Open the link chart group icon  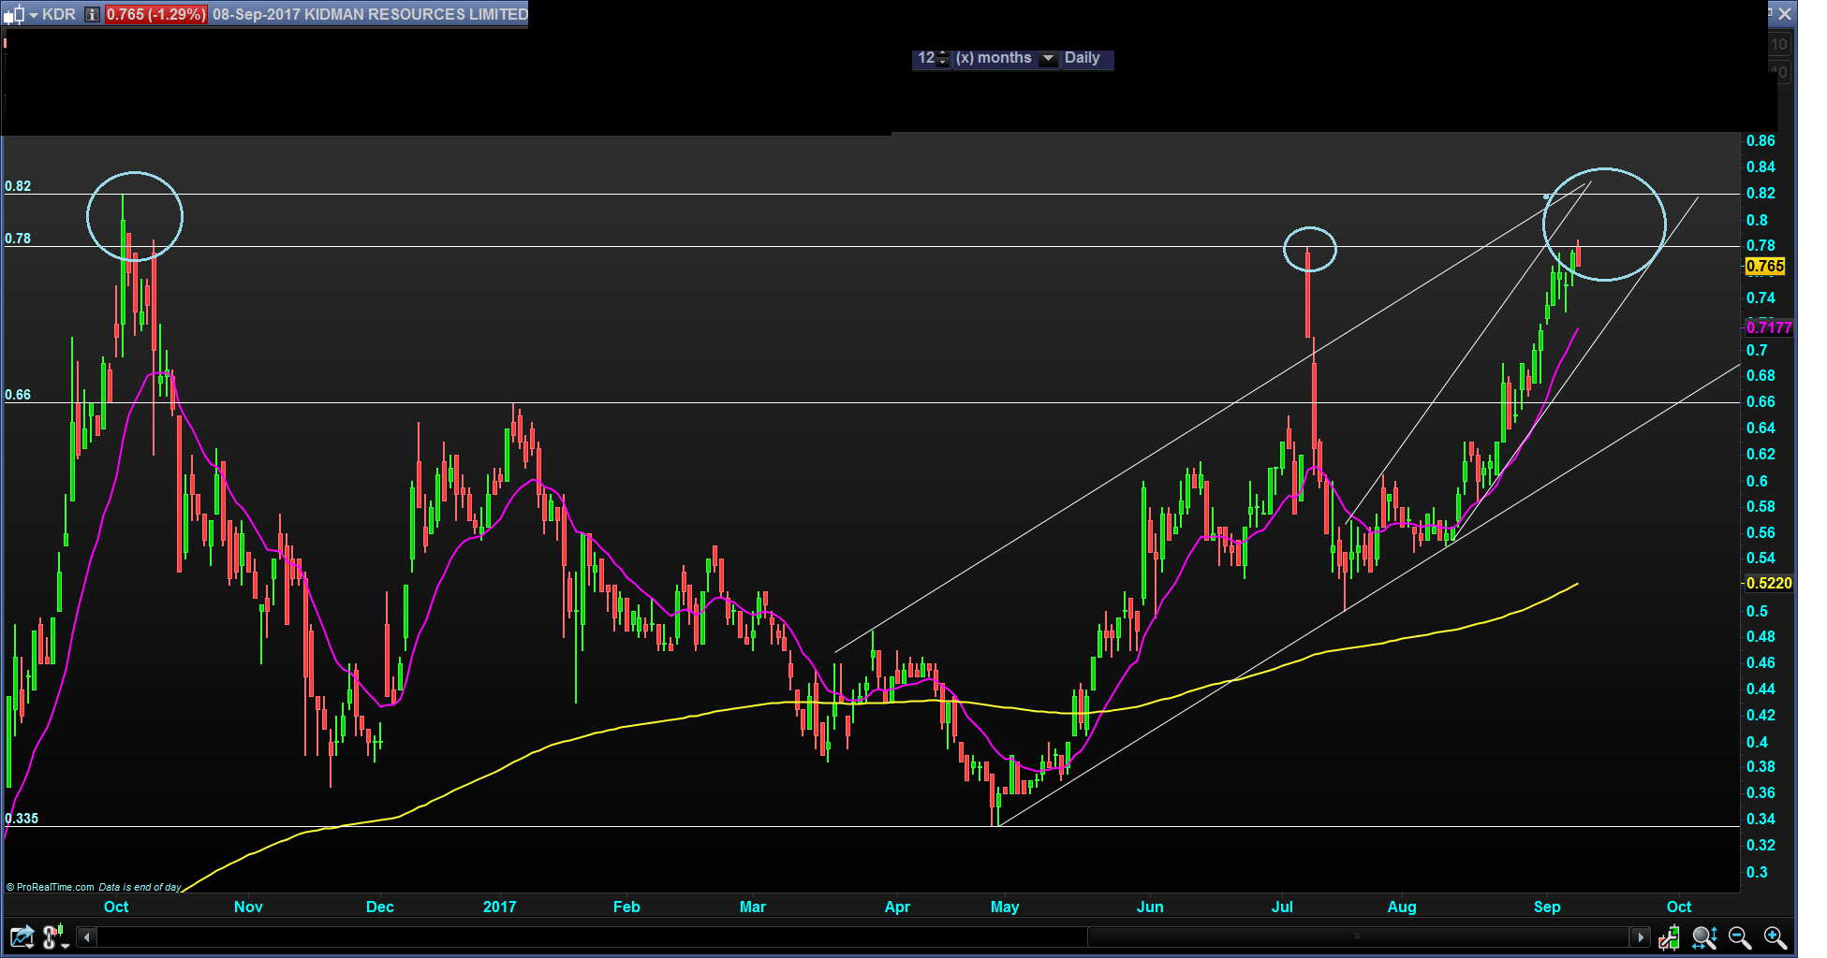(x=55, y=936)
